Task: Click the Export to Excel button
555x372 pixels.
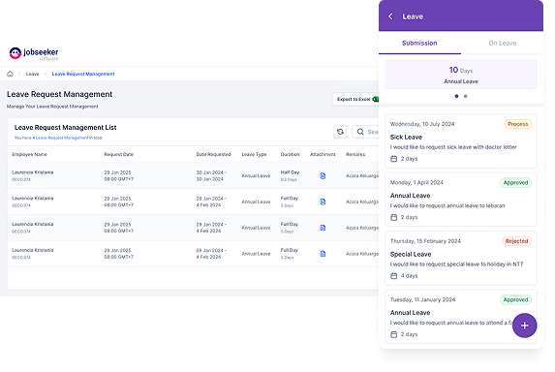Action: (355, 99)
